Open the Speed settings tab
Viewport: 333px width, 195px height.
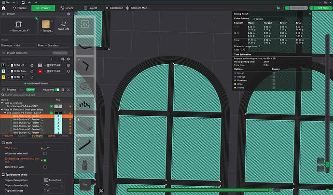pos(51,136)
